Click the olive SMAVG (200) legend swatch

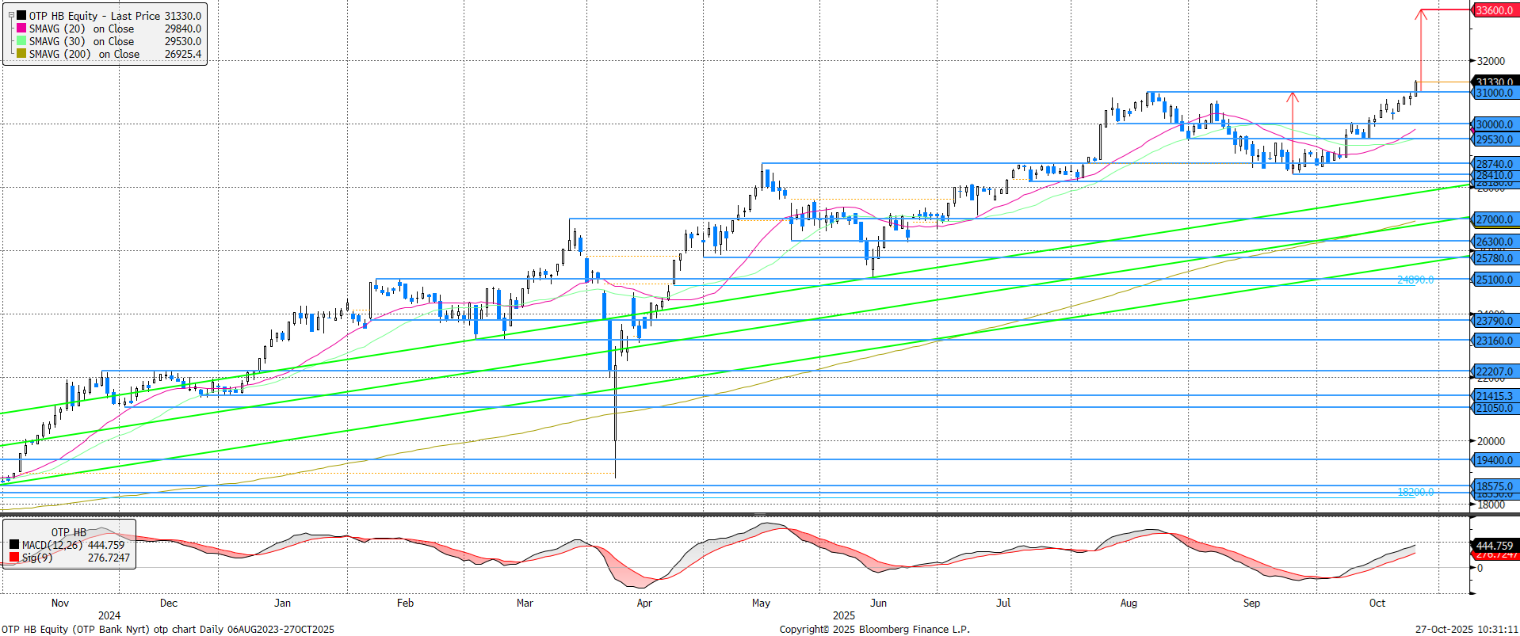tap(21, 54)
